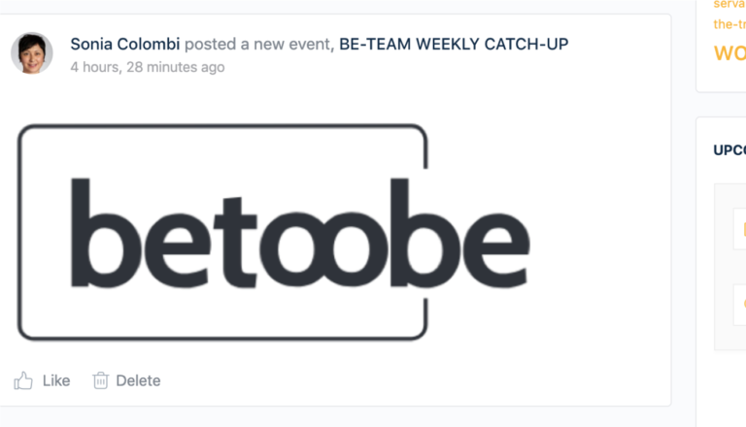The image size is (746, 427).
Task: Click the trash can Delete icon
Action: coord(100,380)
